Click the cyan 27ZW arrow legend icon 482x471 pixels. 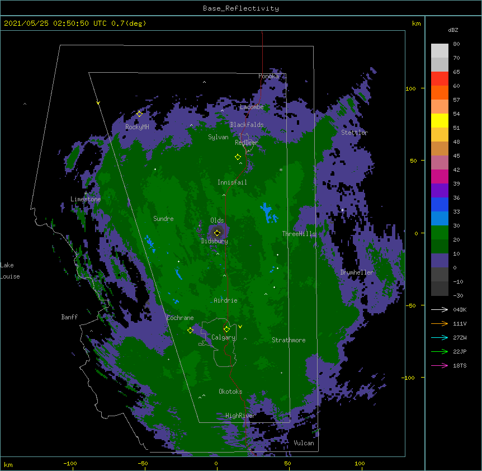[x=440, y=337]
